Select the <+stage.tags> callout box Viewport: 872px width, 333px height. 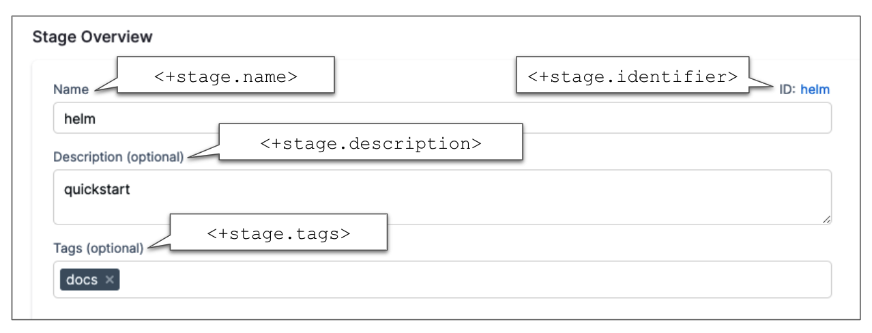278,233
